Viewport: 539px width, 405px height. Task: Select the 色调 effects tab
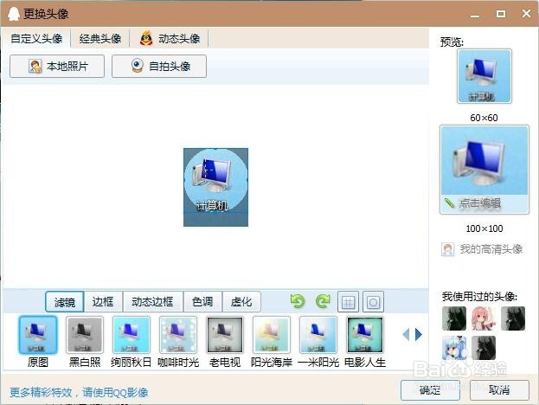pos(202,302)
